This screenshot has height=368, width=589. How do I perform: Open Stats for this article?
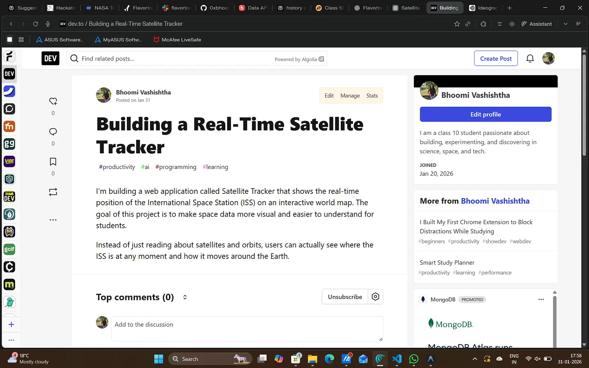372,95
